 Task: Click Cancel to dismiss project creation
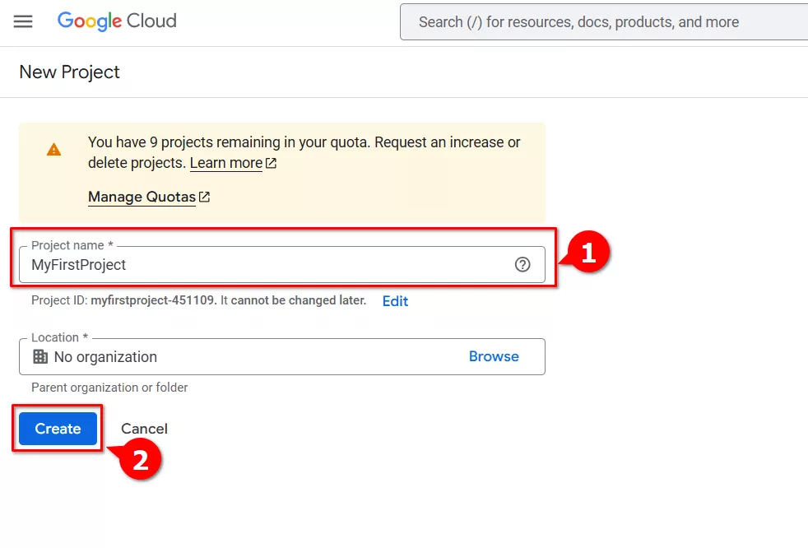(x=144, y=428)
